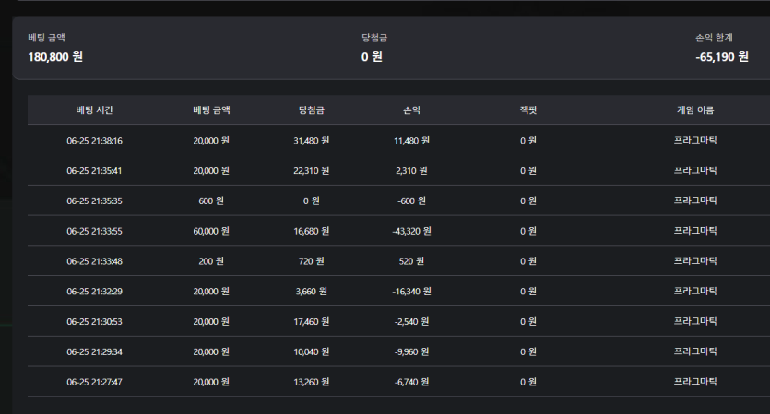Select the winnings cell 17,460 원
The image size is (770, 414).
click(x=312, y=322)
